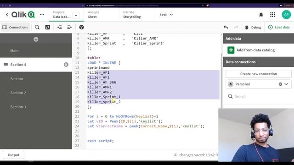Click the Qlik logo
The width and height of the screenshot is (294, 165).
pos(23,15)
